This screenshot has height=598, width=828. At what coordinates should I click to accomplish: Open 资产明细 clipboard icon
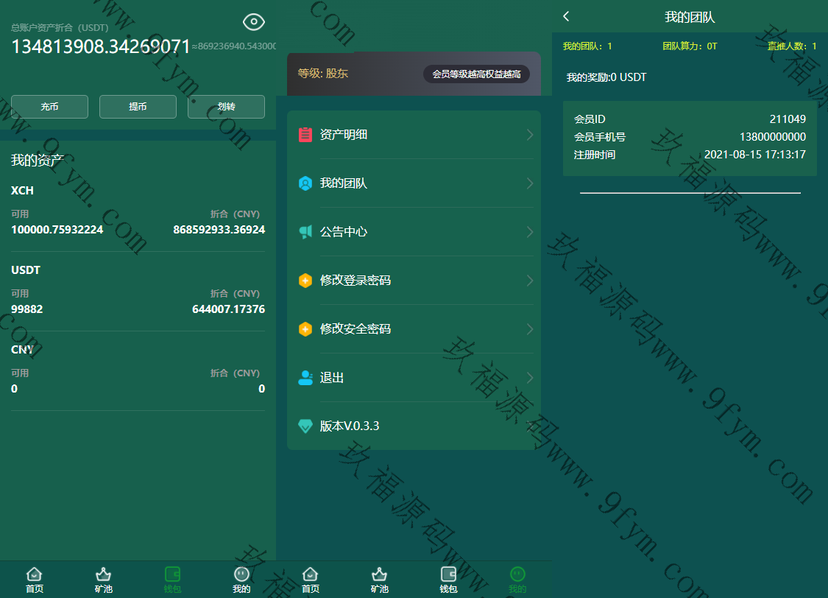305,135
